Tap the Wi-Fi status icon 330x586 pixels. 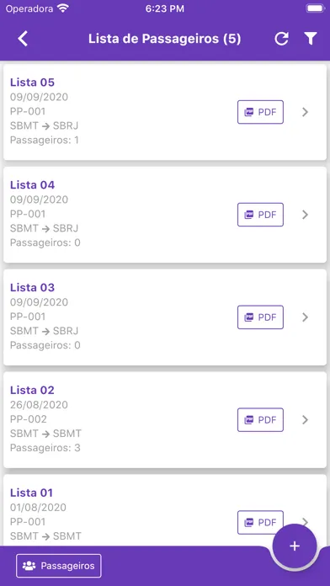coord(63,8)
